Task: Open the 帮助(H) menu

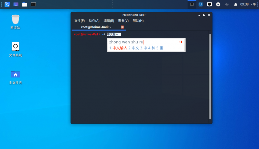Action: (138, 21)
